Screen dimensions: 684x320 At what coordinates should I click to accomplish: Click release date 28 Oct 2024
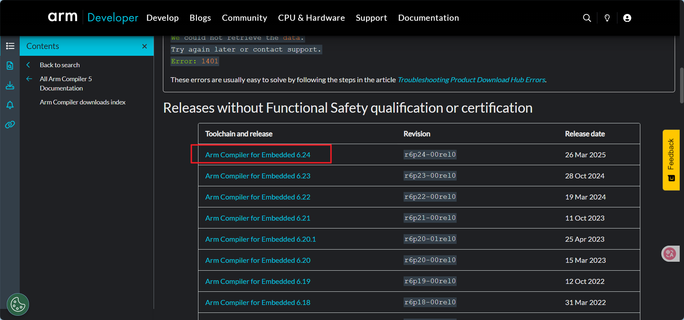[585, 176]
